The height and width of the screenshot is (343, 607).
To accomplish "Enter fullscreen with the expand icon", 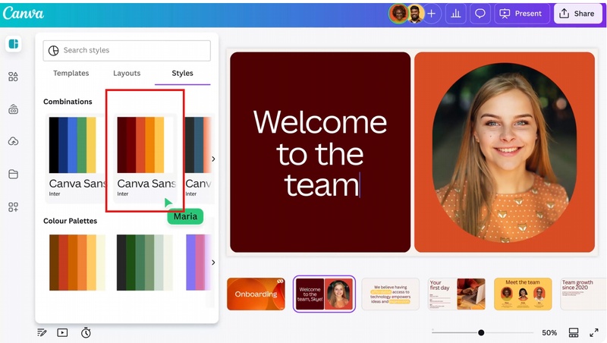I will point(594,332).
